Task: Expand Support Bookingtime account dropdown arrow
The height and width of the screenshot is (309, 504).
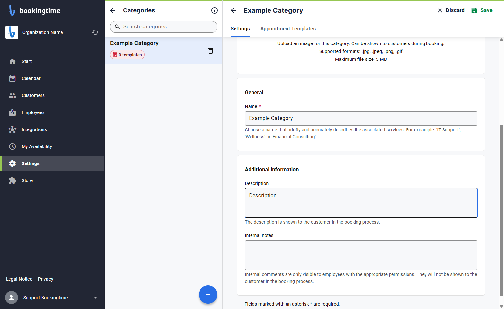Action: [x=96, y=298]
